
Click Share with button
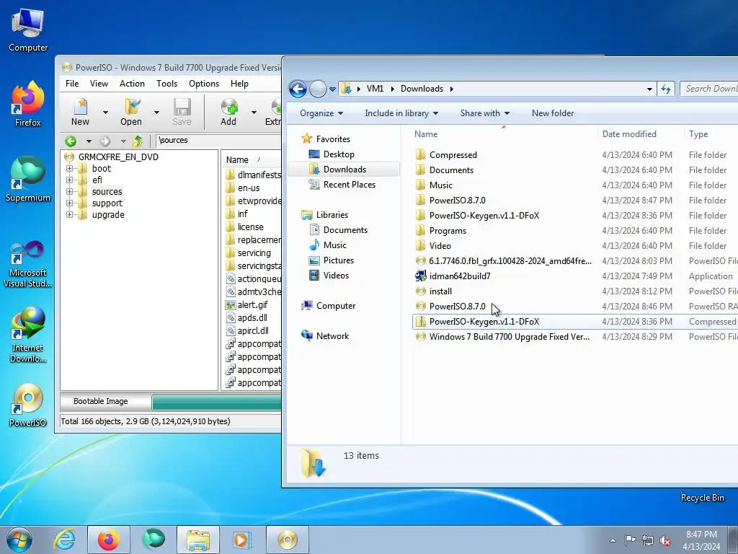[x=485, y=113]
